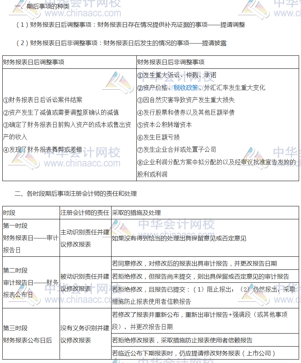Click the 注册会计师的责任 column header
The width and height of the screenshot is (301, 363).
coord(84,213)
